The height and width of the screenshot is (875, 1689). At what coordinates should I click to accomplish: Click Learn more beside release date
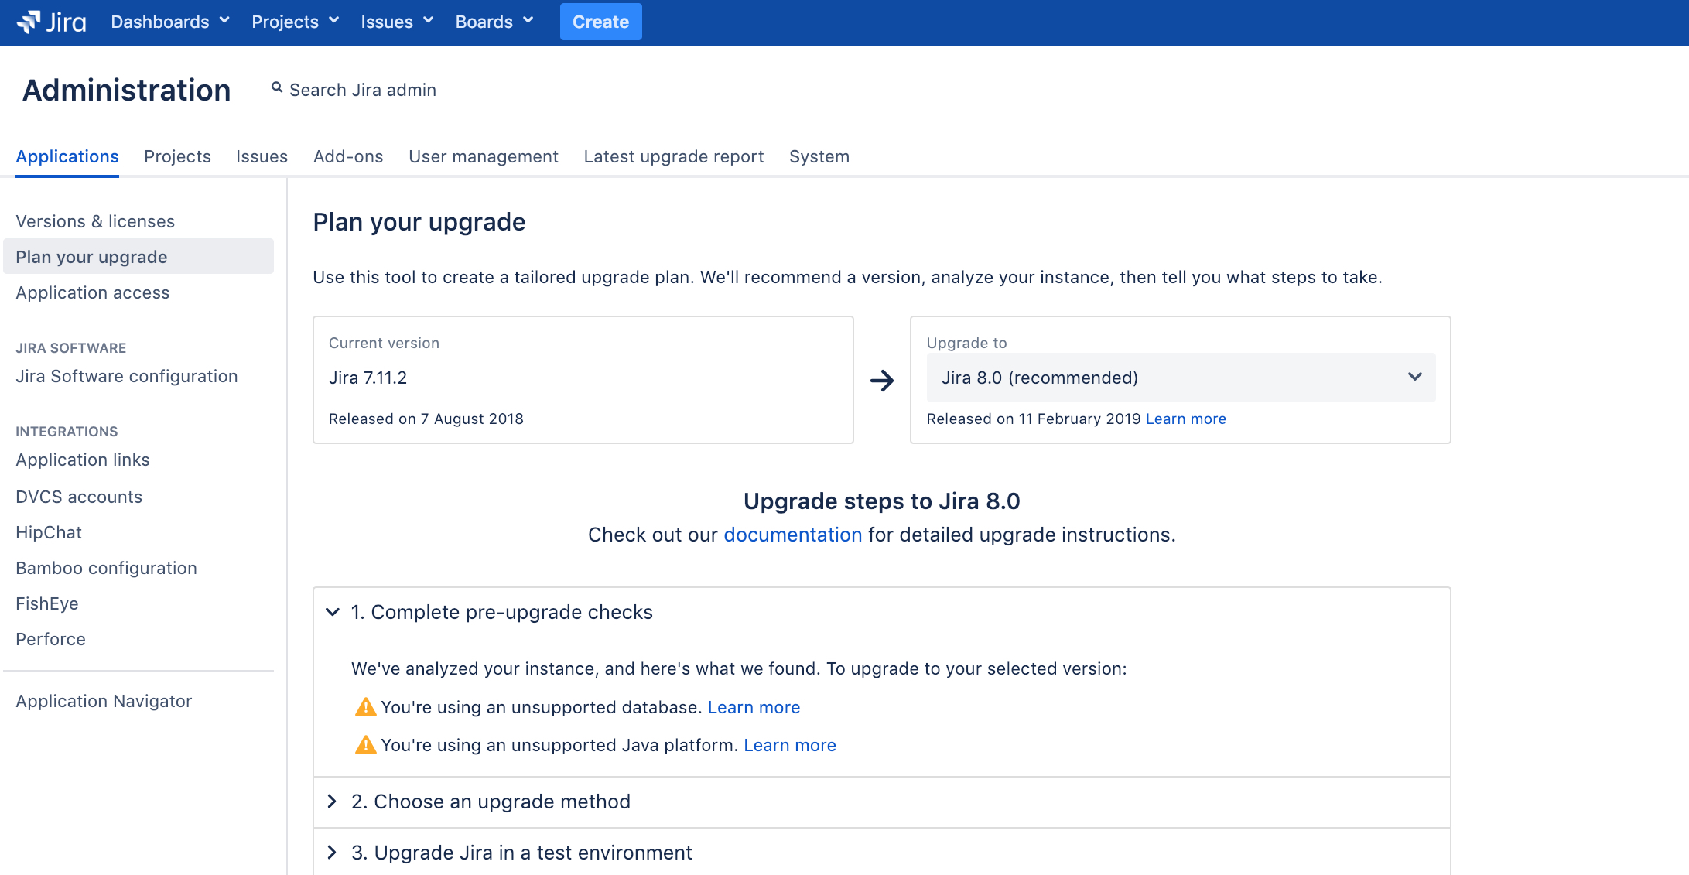tap(1186, 419)
